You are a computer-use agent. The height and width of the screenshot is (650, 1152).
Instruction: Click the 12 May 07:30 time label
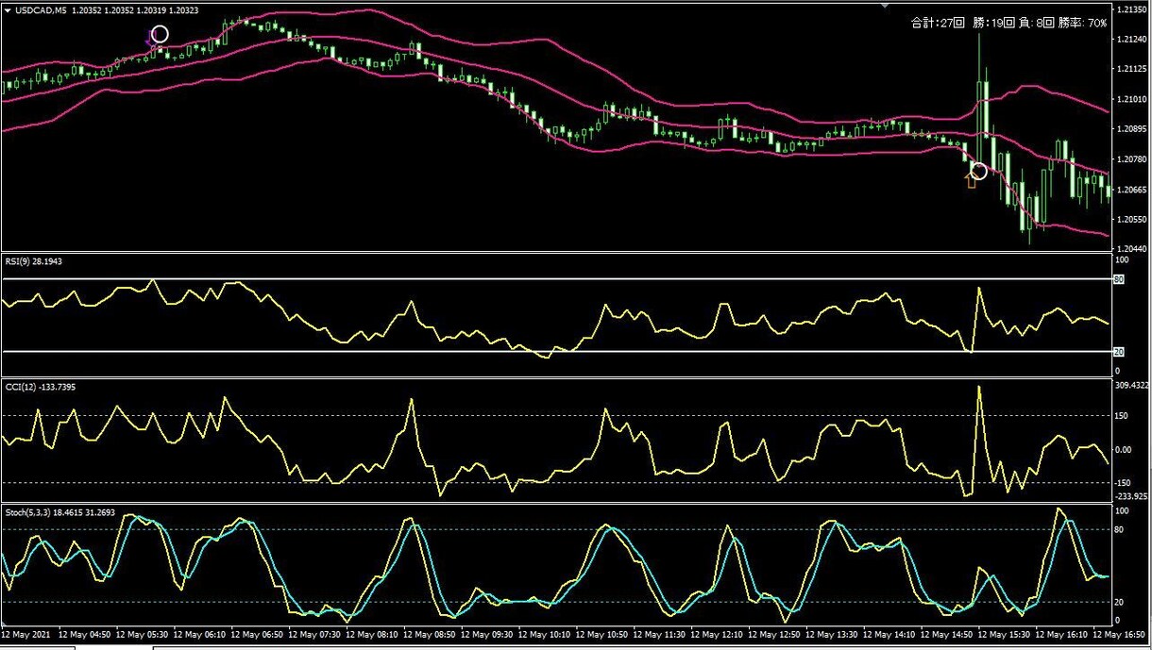(313, 634)
